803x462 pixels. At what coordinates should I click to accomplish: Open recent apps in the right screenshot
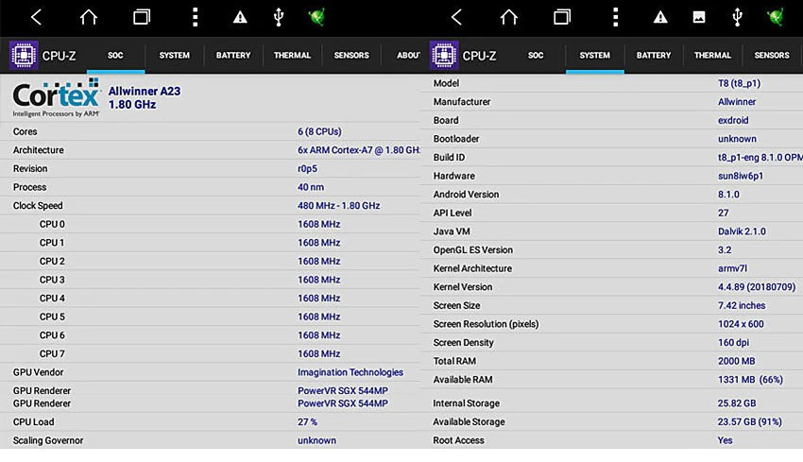pyautogui.click(x=562, y=17)
